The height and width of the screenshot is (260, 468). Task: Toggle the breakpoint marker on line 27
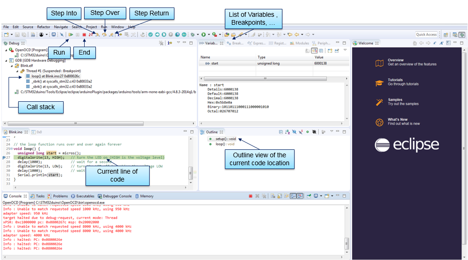pos(4,158)
